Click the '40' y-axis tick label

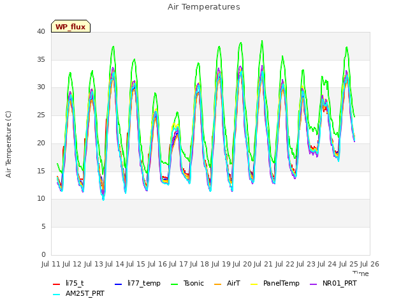click(x=41, y=31)
